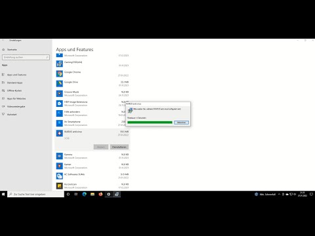Click the Ihr Smartphone app icon
Viewport: 315px width, 236px height.
click(60, 123)
